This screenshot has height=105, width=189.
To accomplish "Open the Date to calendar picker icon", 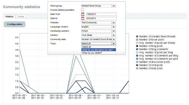I will pos(83,18).
